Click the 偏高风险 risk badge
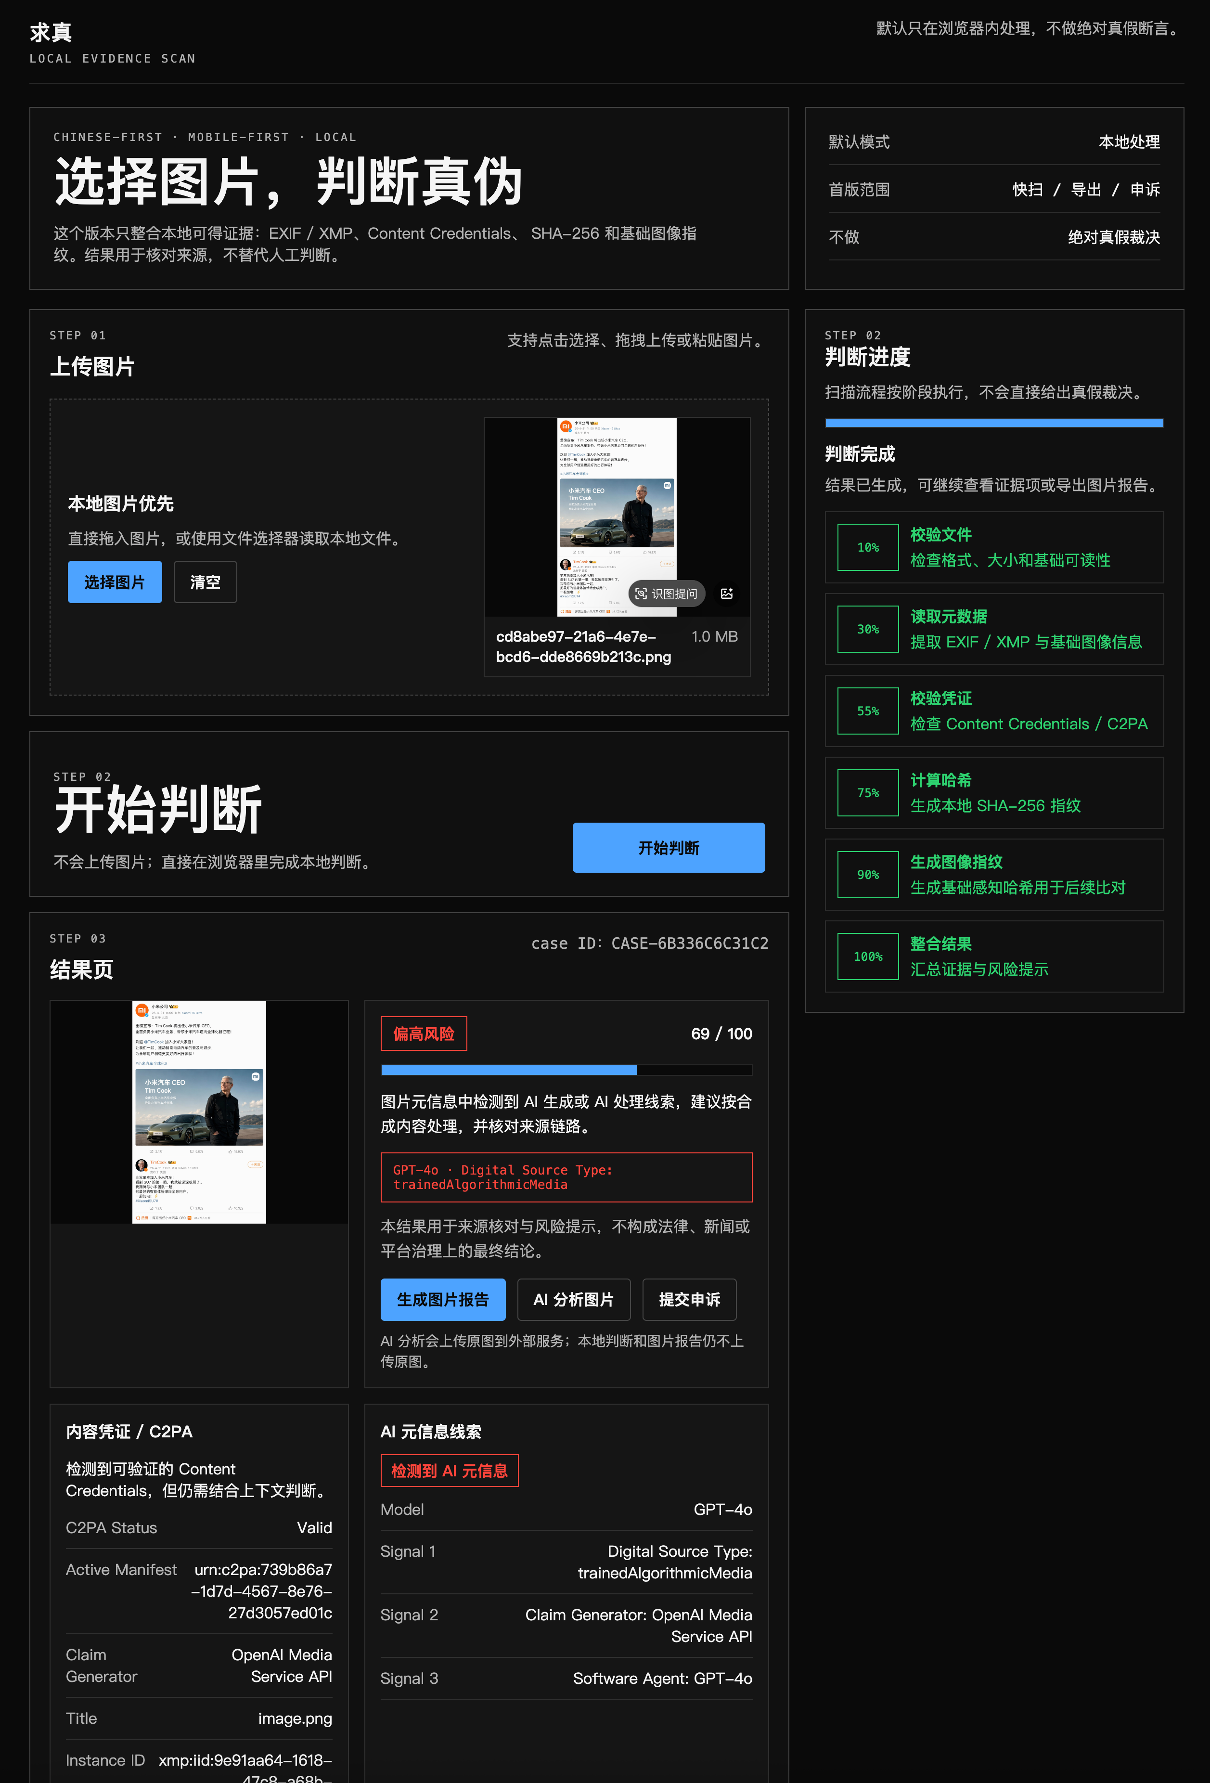Image resolution: width=1210 pixels, height=1783 pixels. (x=424, y=1034)
